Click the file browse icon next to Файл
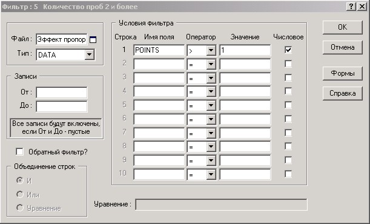The image size is (370, 224). tap(93, 39)
